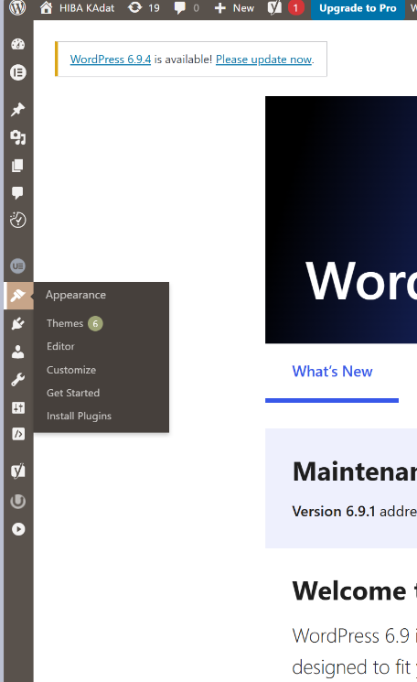Open the Settings sliders sidebar icon
The height and width of the screenshot is (682, 417).
point(17,407)
